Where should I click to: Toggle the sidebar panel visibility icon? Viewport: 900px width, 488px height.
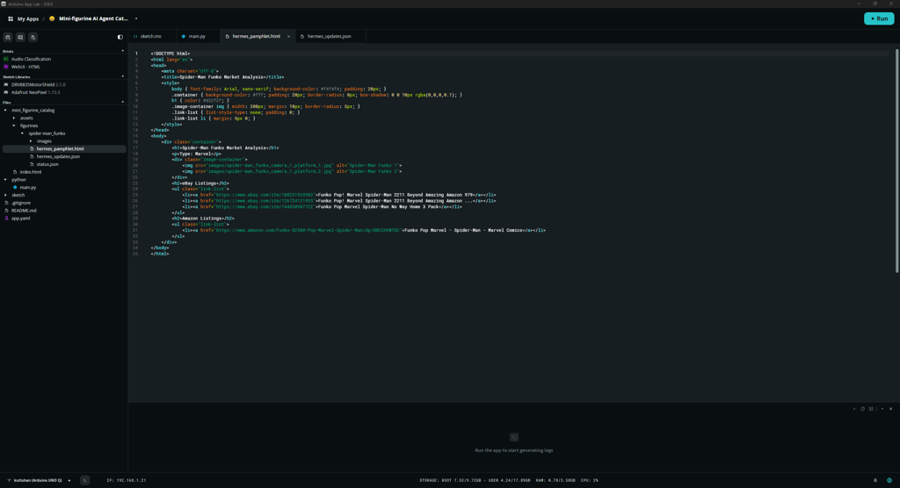[120, 37]
